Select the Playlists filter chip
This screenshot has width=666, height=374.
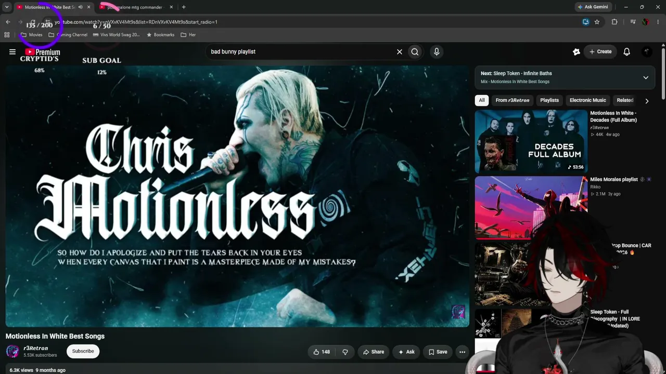click(549, 100)
